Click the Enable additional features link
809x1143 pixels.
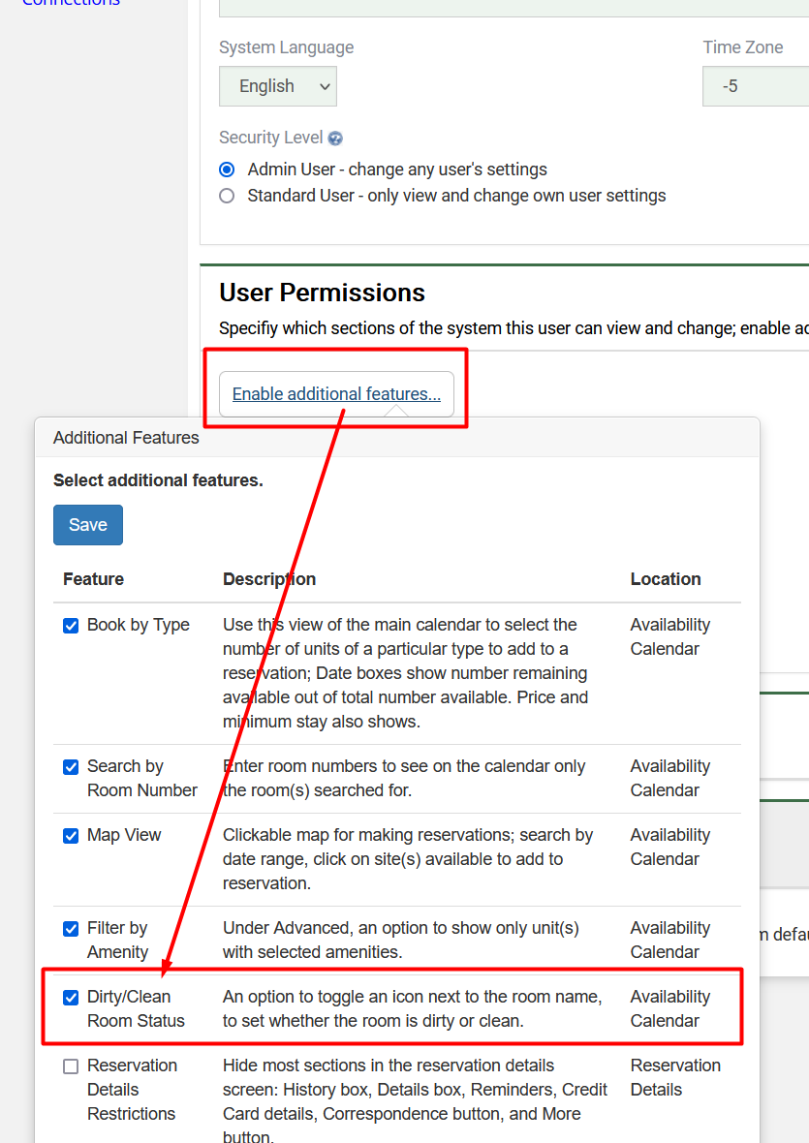pyautogui.click(x=336, y=394)
